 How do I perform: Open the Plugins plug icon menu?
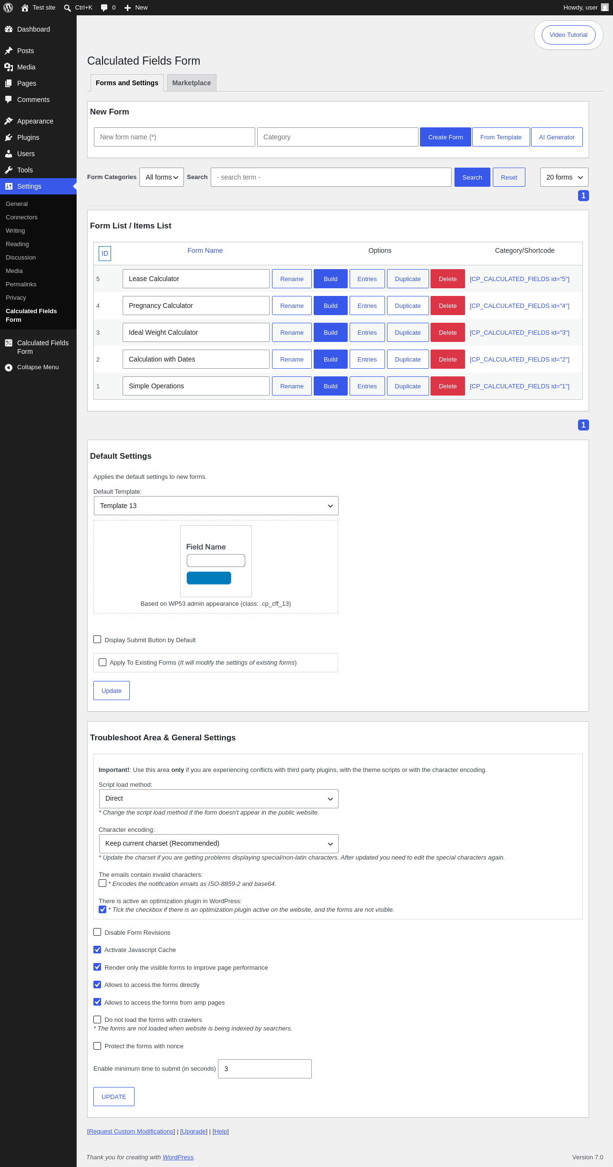pos(9,137)
